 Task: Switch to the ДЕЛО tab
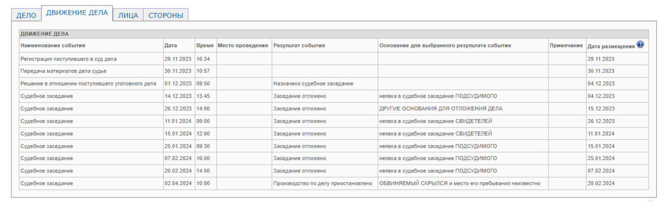pos(26,15)
